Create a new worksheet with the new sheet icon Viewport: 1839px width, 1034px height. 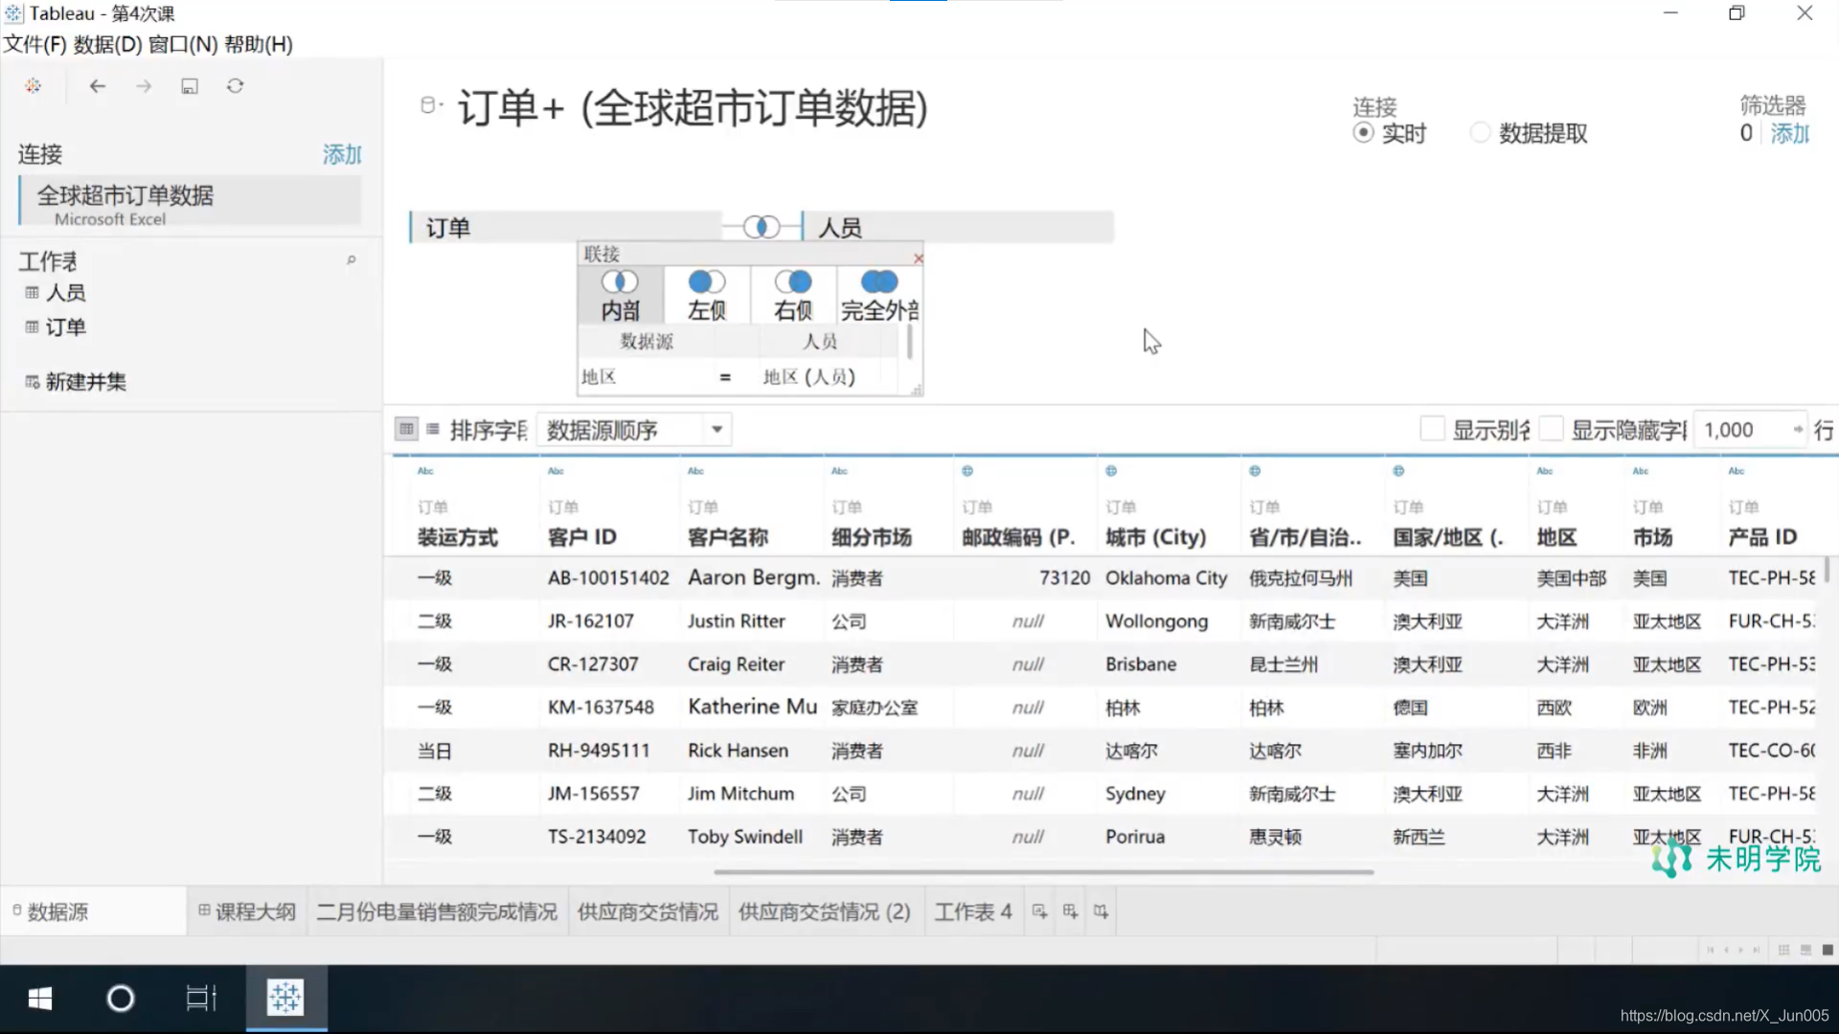click(1039, 910)
